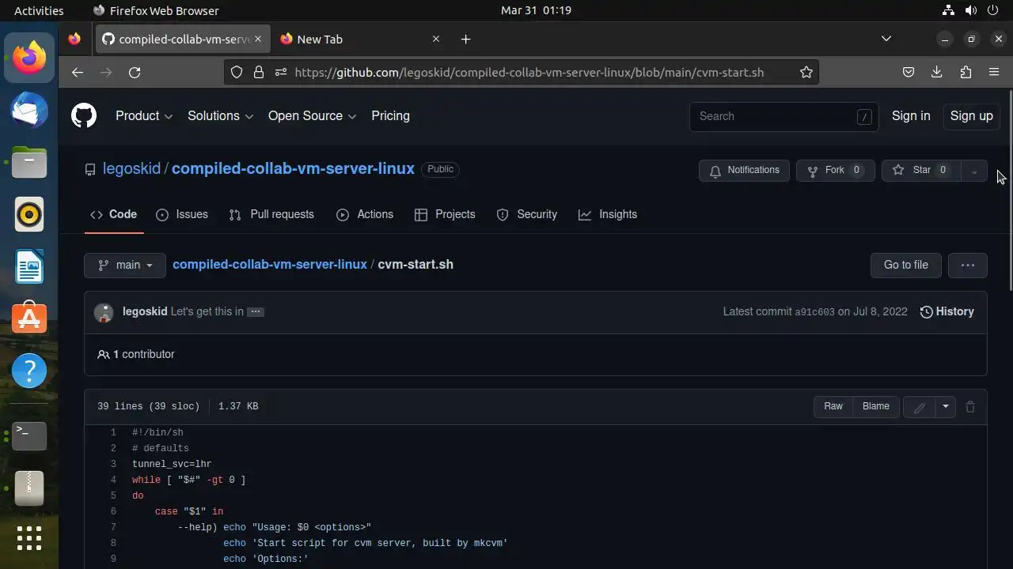1013x569 pixels.
Task: Close the New Tab tab
Action: click(x=435, y=39)
